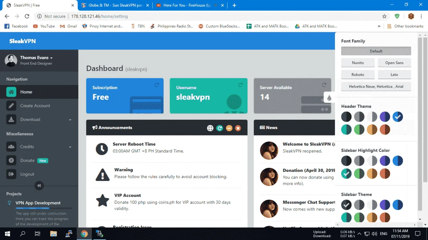Close the Announcements panel with the X icon
This screenshot has height=240, width=428.
pos(238,128)
